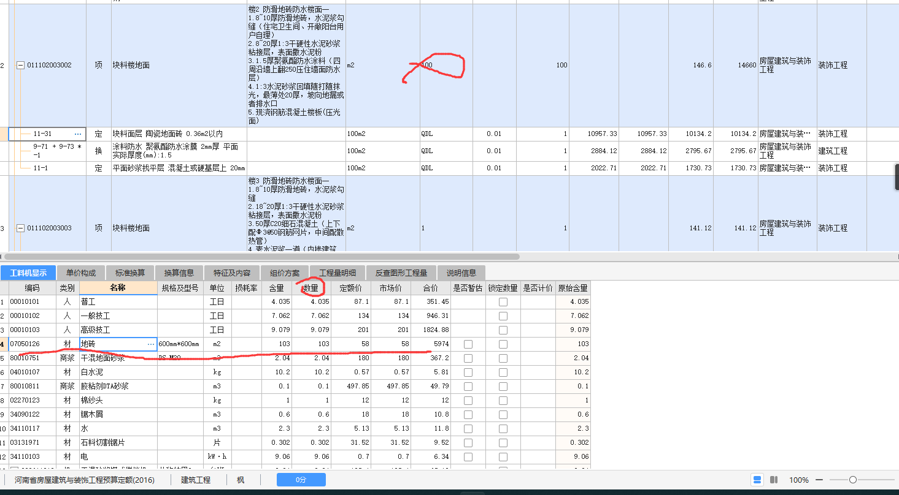Toggle 锁定数量 checkbox for 一般技工 row

[503, 316]
